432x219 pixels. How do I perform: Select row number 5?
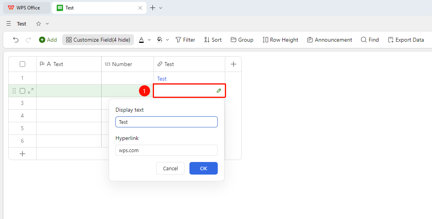22,128
